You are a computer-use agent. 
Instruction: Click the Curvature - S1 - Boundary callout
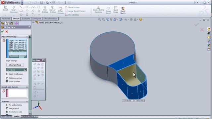(133, 100)
